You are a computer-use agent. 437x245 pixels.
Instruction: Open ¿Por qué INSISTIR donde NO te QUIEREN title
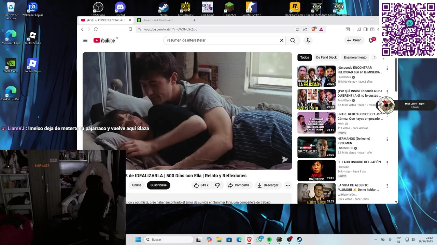coord(360,93)
